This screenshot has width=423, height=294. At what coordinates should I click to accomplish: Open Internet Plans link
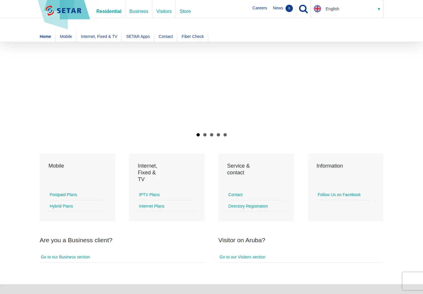pyautogui.click(x=152, y=206)
